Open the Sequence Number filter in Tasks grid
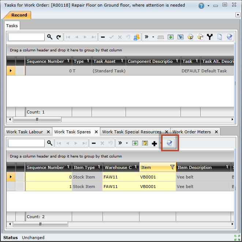 pyautogui.click(x=68, y=61)
